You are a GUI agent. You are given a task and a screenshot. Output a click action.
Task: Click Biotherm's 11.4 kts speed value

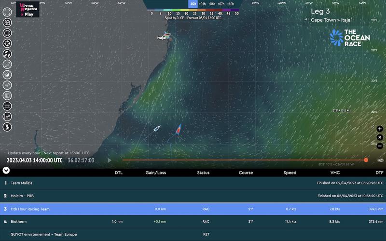pyautogui.click(x=291, y=222)
